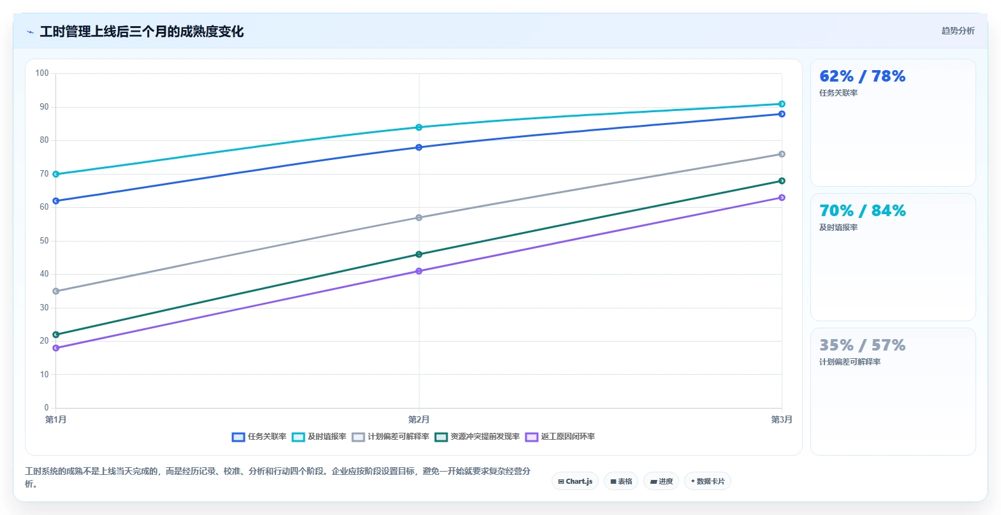Toggle the 及时填报率 legend series
Image resolution: width=1001 pixels, height=515 pixels.
tap(319, 437)
